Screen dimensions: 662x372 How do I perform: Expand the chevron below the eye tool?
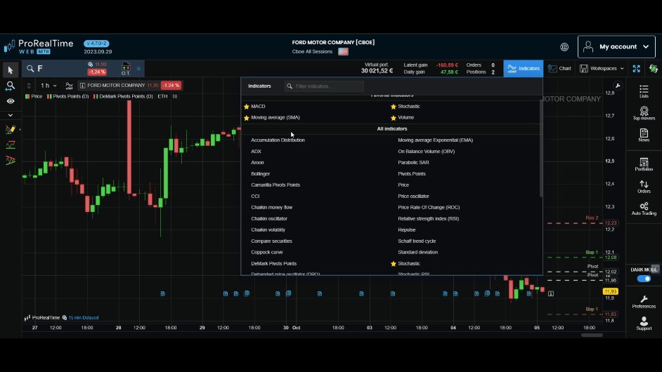tap(10, 114)
